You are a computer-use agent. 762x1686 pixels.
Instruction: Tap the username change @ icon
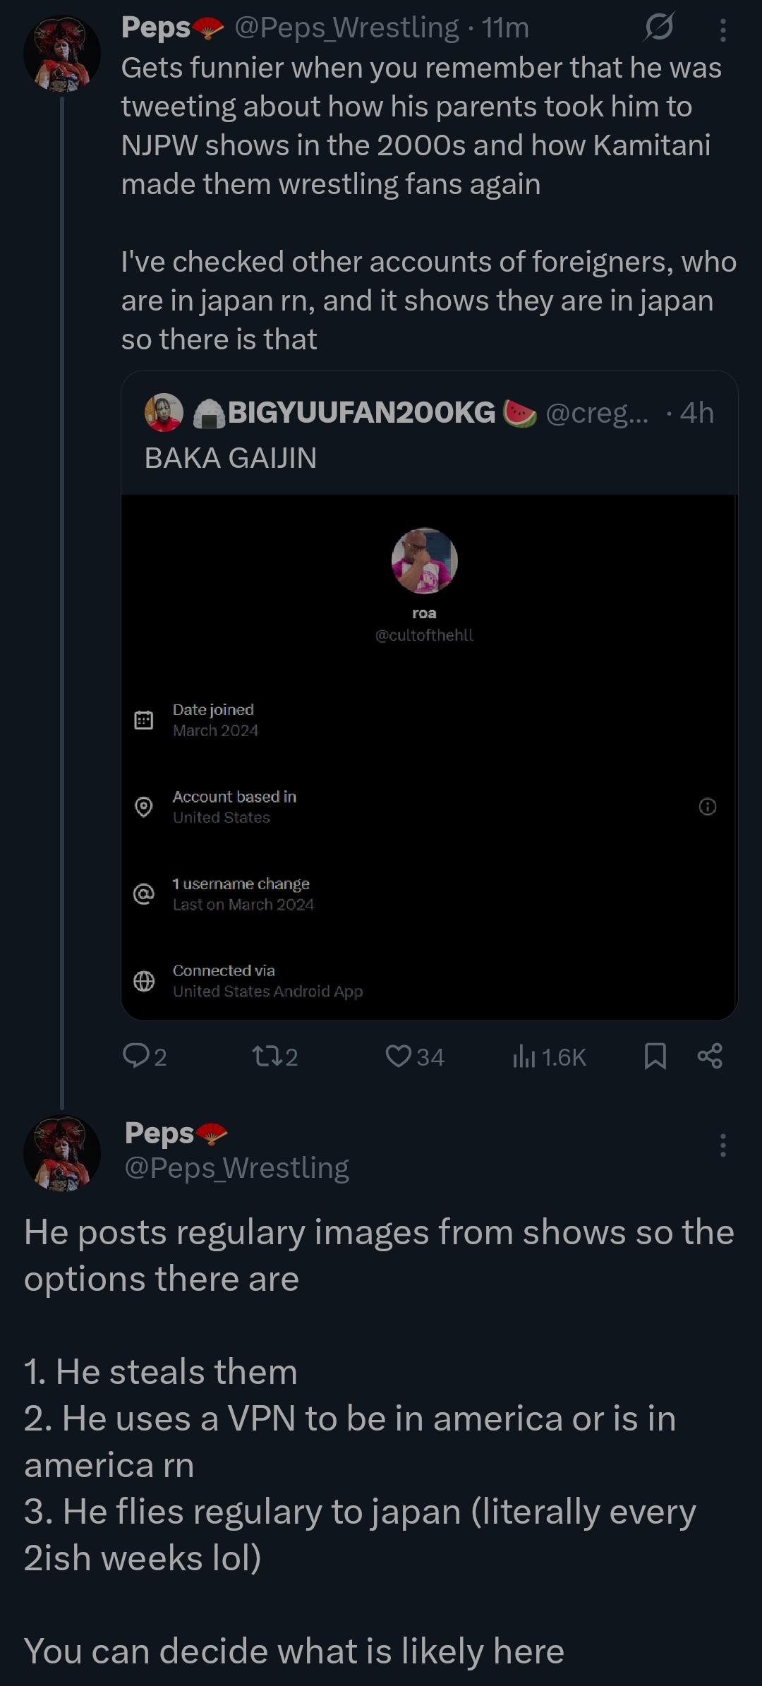144,894
